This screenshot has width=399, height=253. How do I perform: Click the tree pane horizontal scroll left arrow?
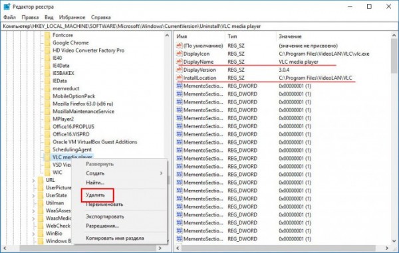(5, 248)
